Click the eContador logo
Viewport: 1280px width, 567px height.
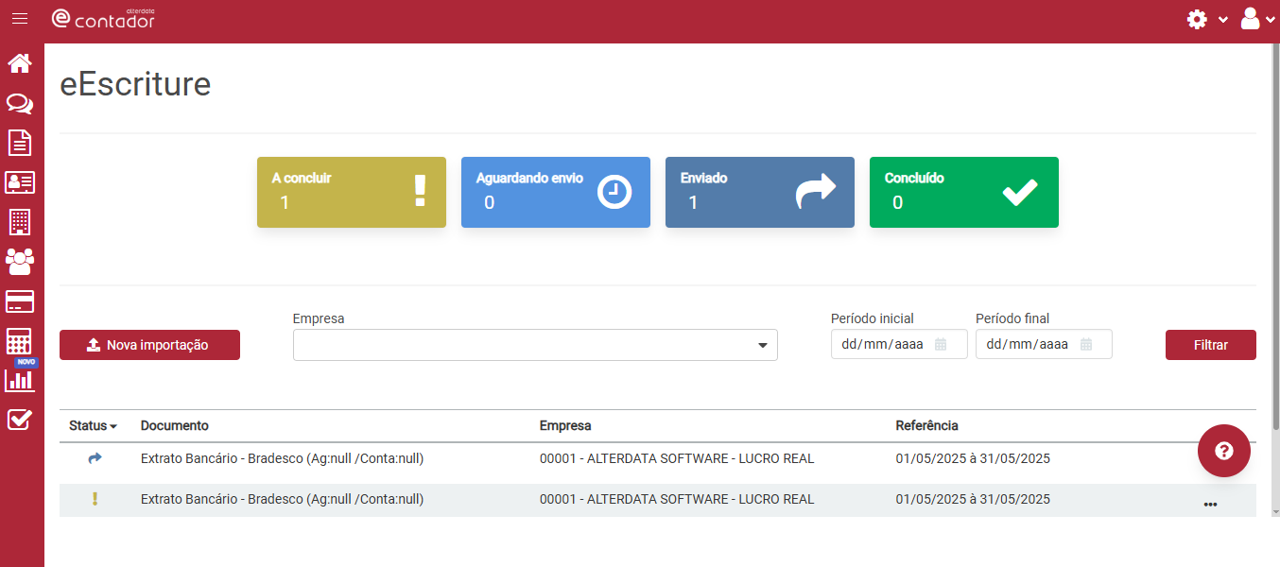tap(103, 18)
